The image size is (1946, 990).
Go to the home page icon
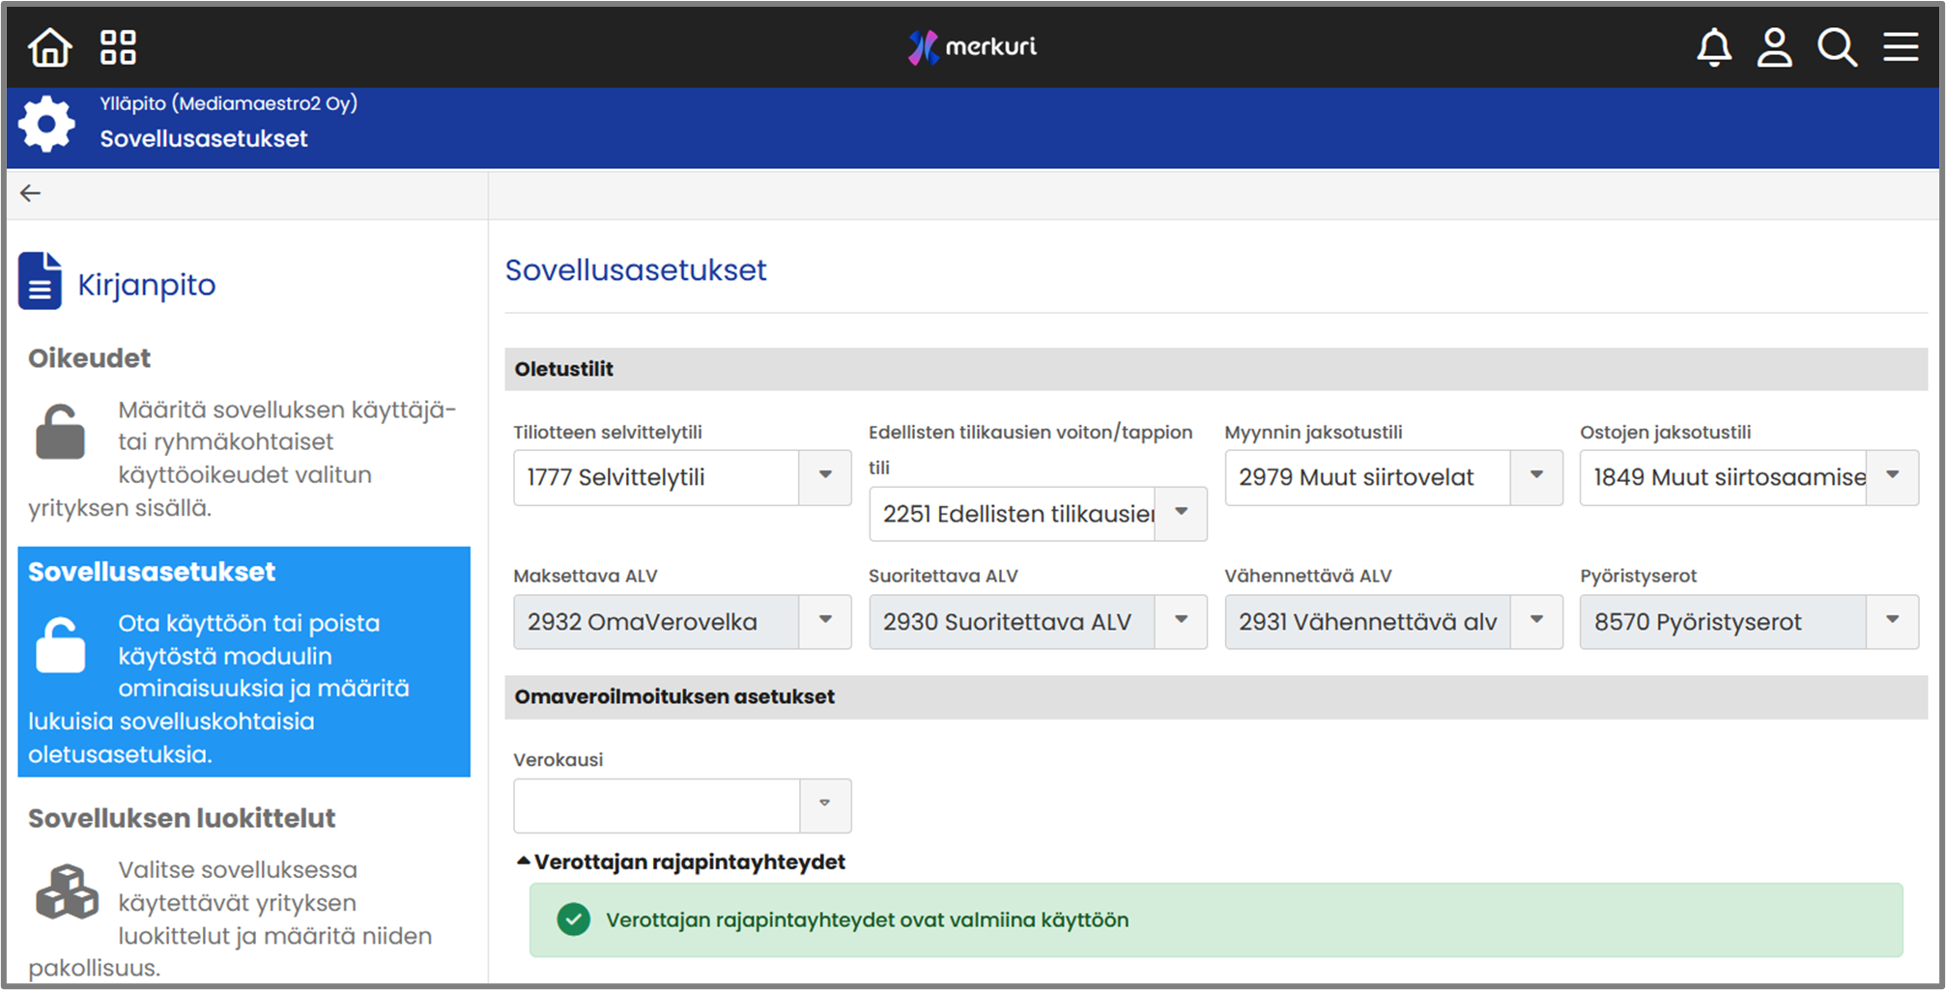tap(49, 46)
